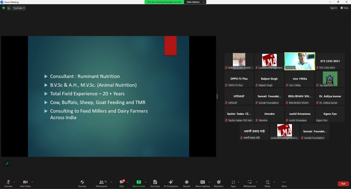Select drparag's highlighted video thumbnail

[300, 61]
